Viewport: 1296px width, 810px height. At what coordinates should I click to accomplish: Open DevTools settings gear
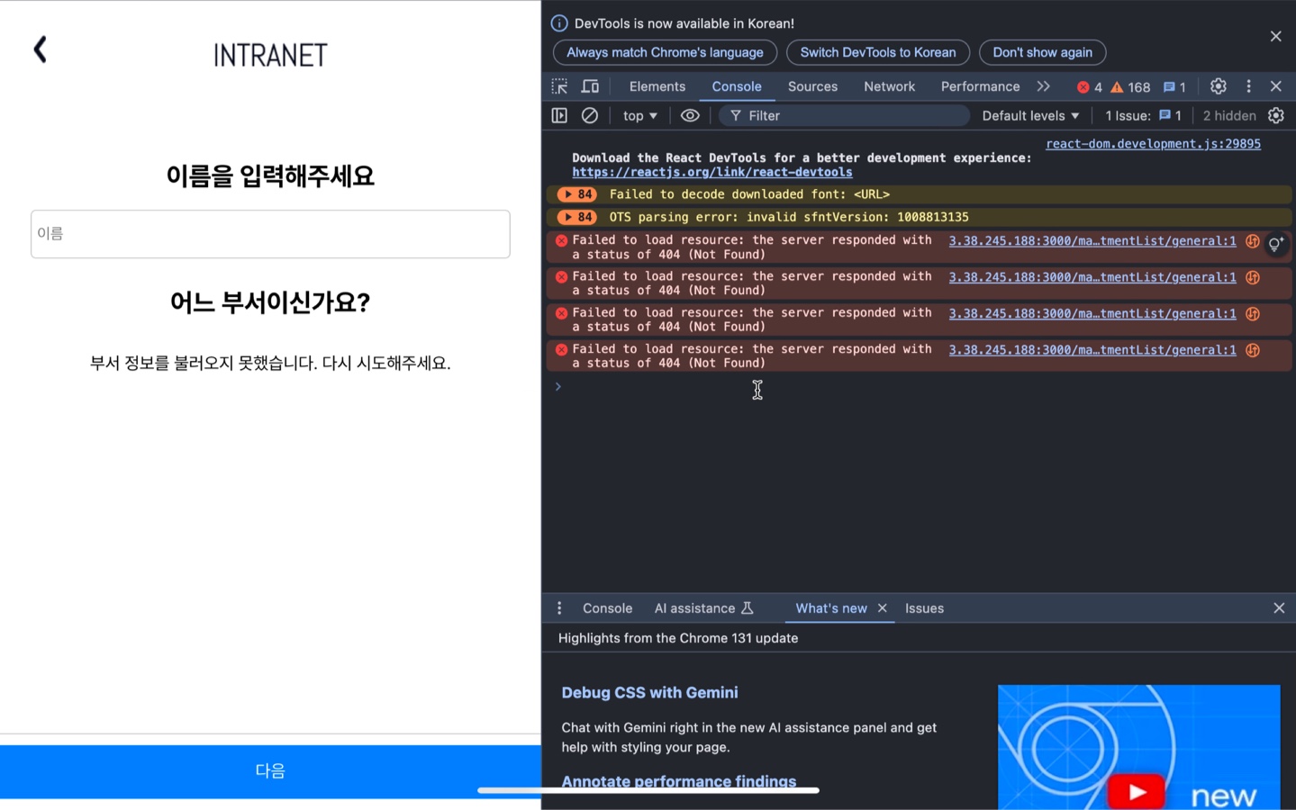[x=1218, y=86]
